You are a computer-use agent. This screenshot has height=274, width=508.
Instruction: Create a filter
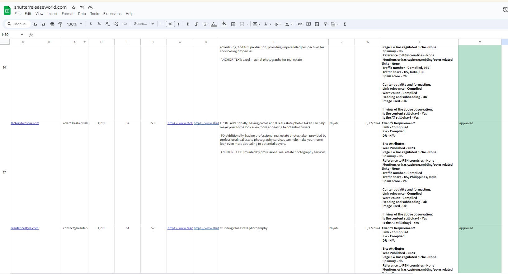coord(325,24)
